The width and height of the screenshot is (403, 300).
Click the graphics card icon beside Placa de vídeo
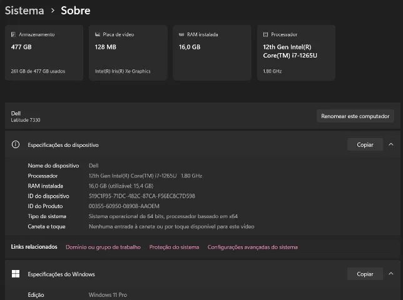[x=98, y=34]
